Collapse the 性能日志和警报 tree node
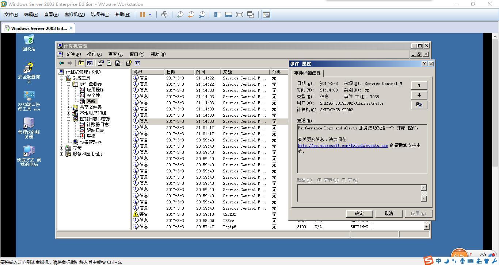 (x=68, y=119)
